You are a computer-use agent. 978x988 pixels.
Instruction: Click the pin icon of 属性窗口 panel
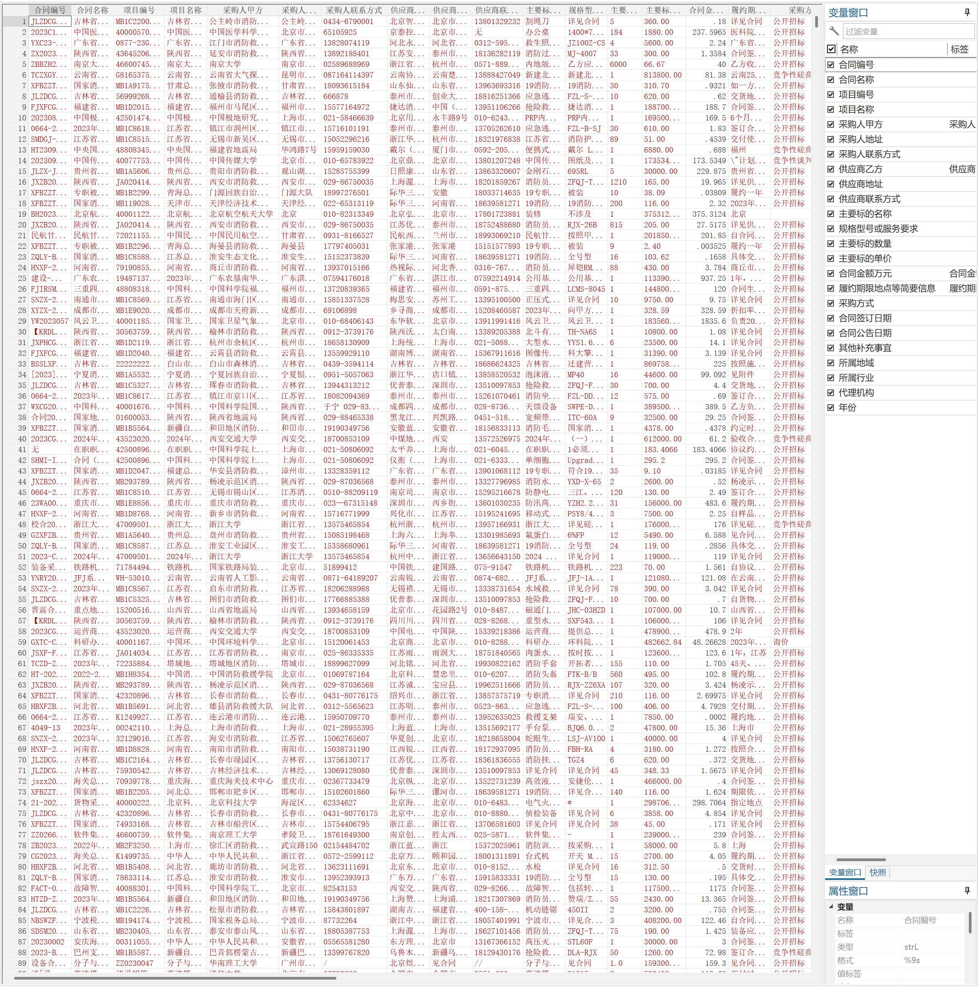click(967, 890)
